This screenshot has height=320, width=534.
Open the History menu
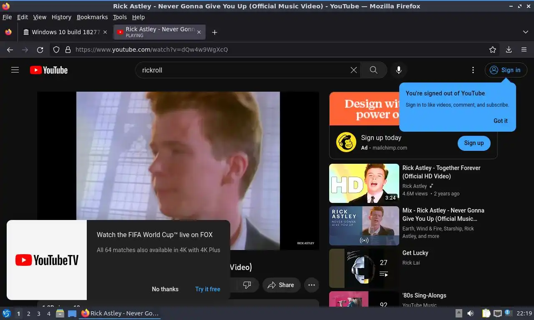pyautogui.click(x=61, y=17)
